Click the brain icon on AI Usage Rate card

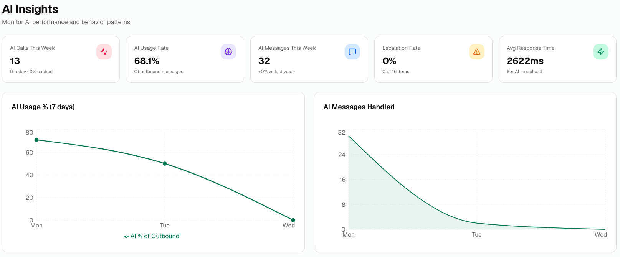[228, 52]
